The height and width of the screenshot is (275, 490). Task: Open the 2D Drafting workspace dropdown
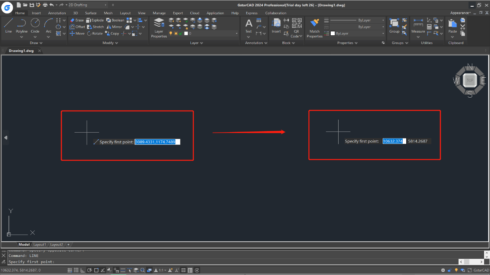pos(88,5)
